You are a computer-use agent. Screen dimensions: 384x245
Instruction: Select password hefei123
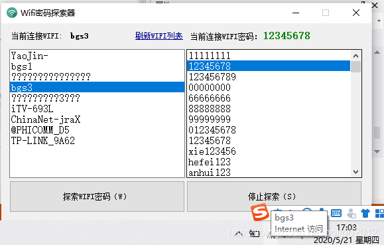pos(269,162)
